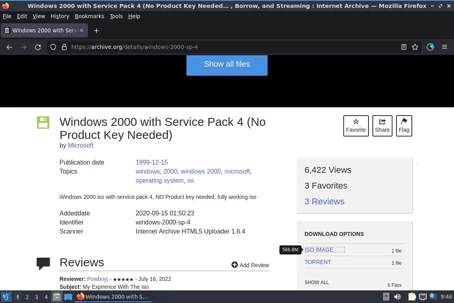The width and height of the screenshot is (454, 303).
Task: Click the '2020-09-15 01:50:23' added date
Action: pyautogui.click(x=165, y=213)
